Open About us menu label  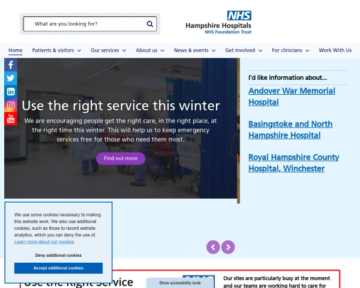pos(146,50)
